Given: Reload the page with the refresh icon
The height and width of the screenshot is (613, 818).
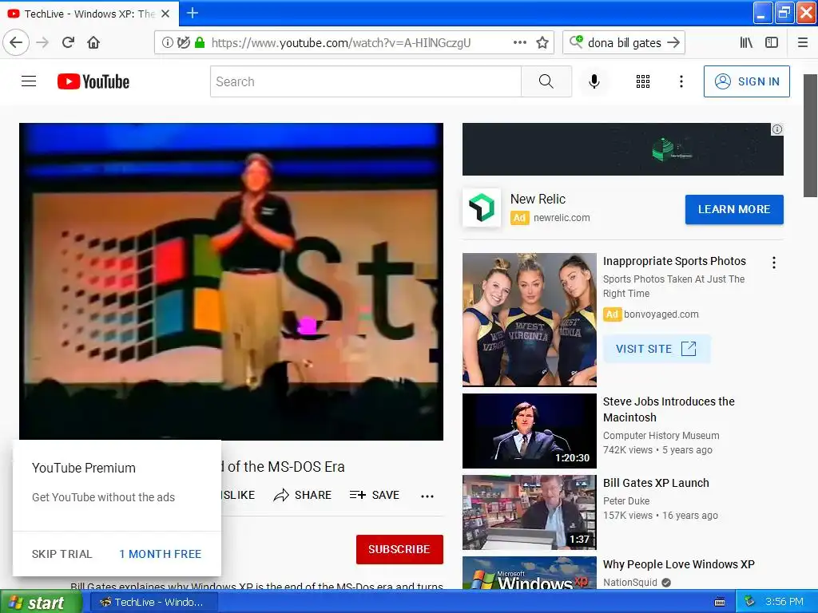Looking at the screenshot, I should 68,42.
